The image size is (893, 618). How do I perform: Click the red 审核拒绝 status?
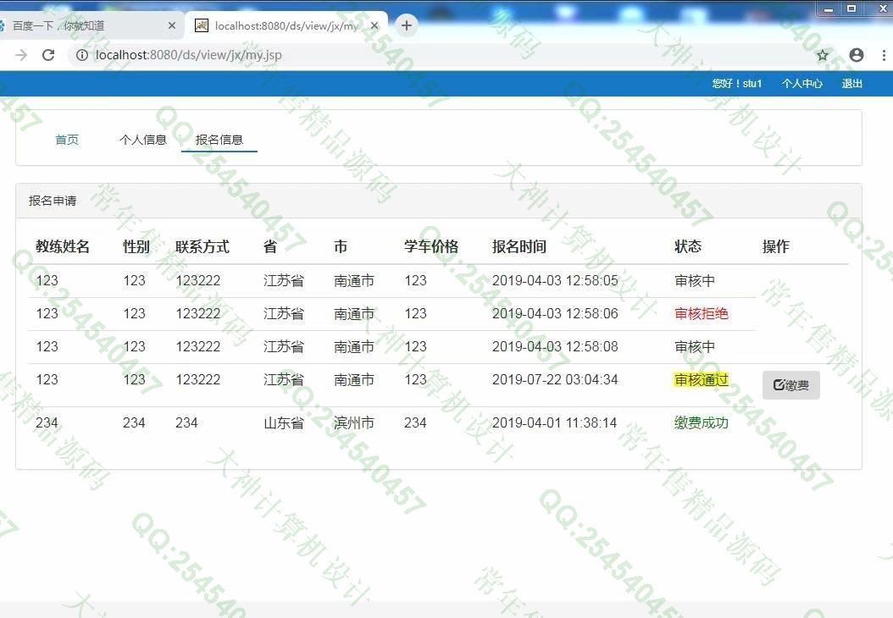[701, 313]
